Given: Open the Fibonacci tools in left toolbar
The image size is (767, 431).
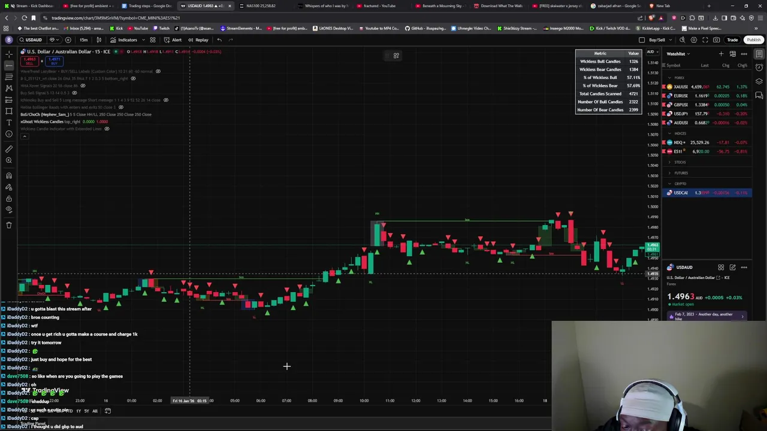Looking at the screenshot, I should coord(9,77).
